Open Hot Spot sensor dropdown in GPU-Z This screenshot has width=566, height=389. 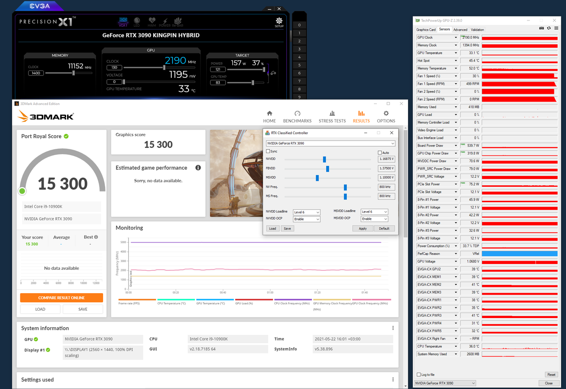click(456, 61)
